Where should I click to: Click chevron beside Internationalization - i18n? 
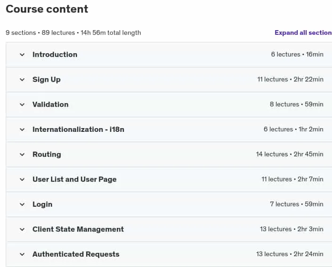22,129
